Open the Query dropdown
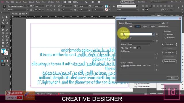 click(143, 23)
